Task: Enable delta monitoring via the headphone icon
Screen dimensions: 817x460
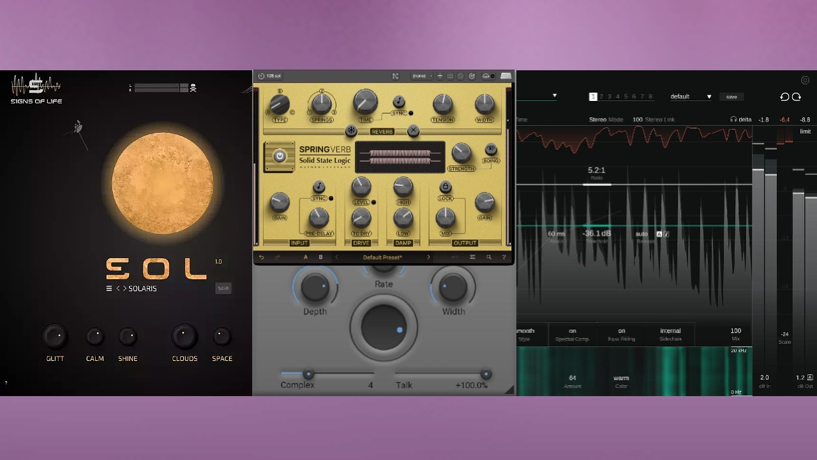Action: coord(735,119)
